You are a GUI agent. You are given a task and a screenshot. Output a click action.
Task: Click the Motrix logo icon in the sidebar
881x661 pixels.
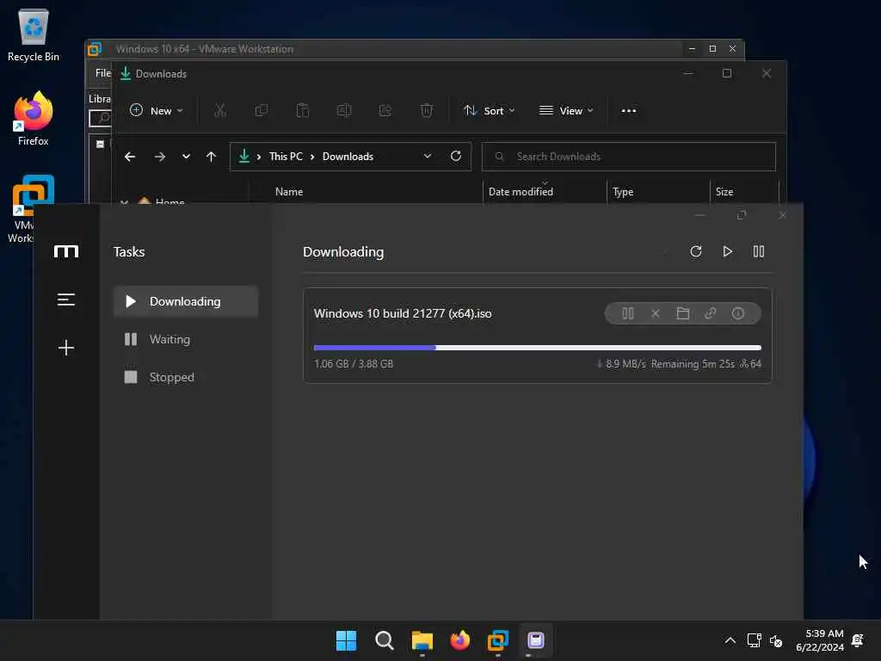(65, 251)
